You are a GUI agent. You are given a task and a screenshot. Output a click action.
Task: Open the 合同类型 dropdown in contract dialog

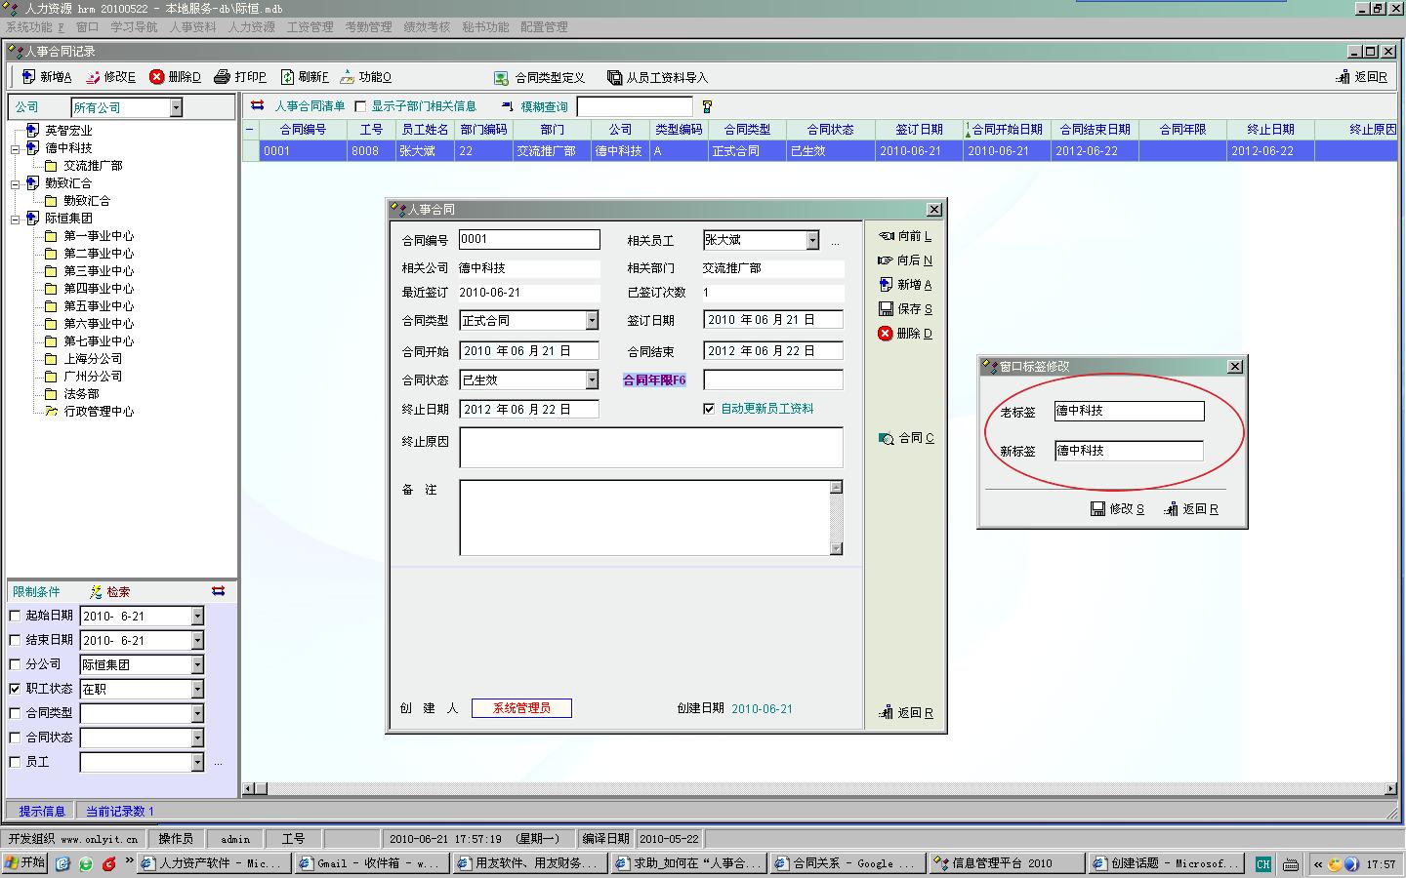coord(592,321)
